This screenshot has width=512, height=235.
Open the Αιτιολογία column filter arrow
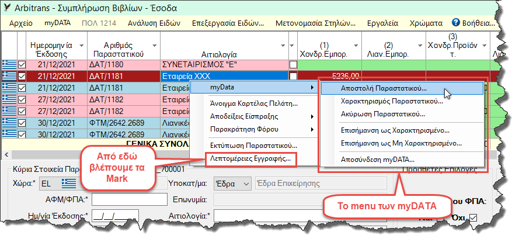coord(283,46)
